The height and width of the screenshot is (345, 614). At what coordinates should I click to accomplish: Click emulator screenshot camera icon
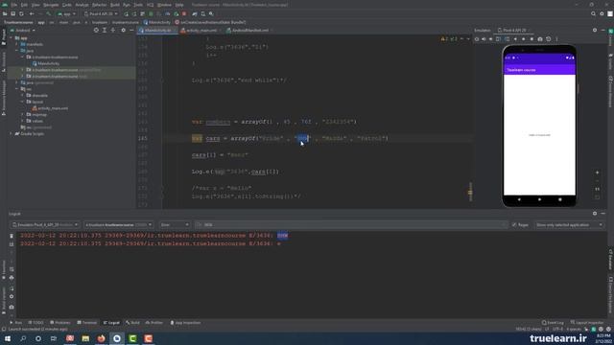tap(540, 39)
